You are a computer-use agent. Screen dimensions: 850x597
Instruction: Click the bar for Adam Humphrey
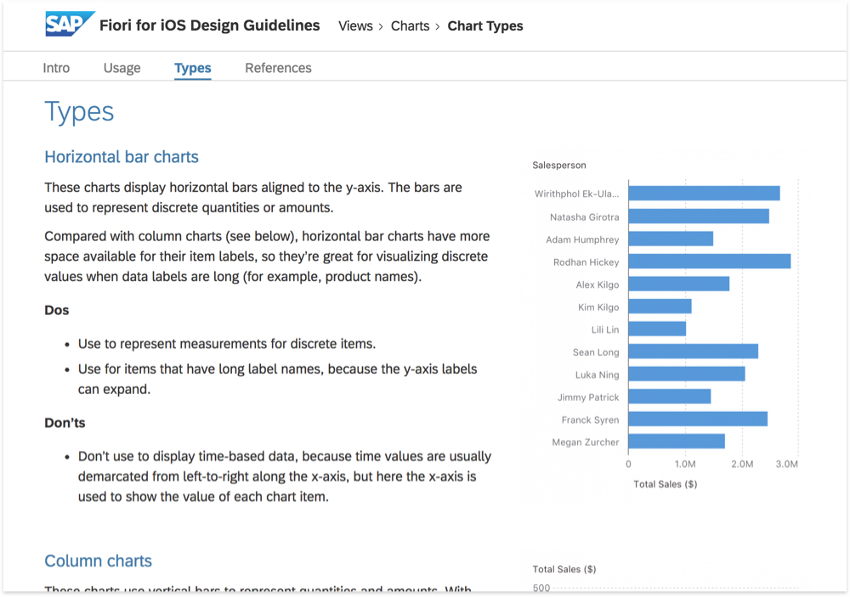pyautogui.click(x=671, y=239)
